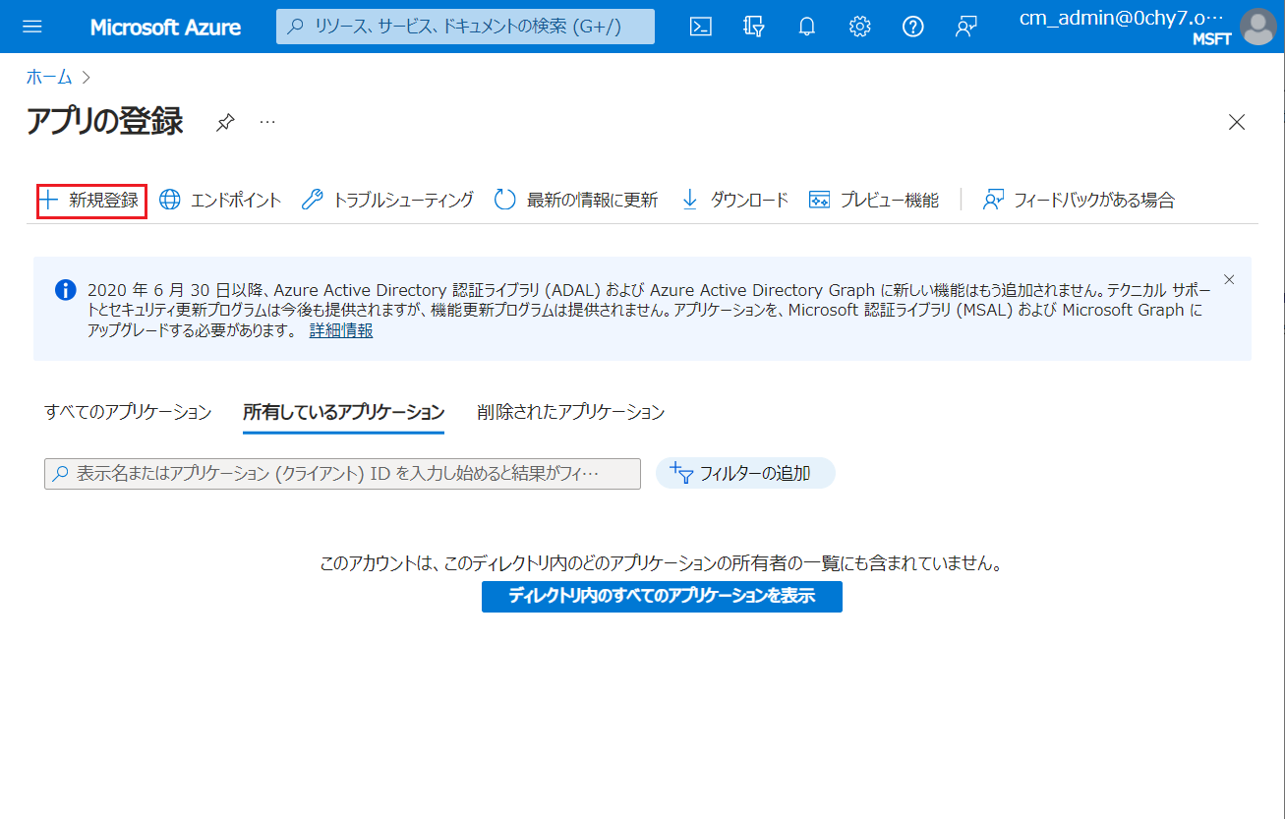Image resolution: width=1285 pixels, height=819 pixels.
Task: Focus the resource search box
Action: [x=465, y=27]
